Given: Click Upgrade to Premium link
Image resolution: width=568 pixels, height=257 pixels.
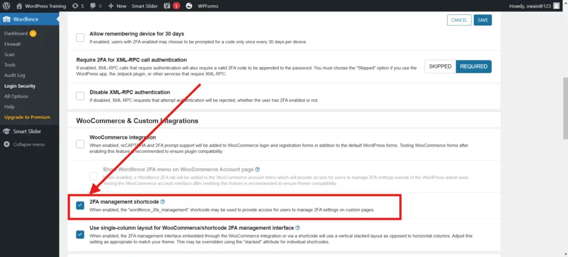Looking at the screenshot, I should coord(27,117).
